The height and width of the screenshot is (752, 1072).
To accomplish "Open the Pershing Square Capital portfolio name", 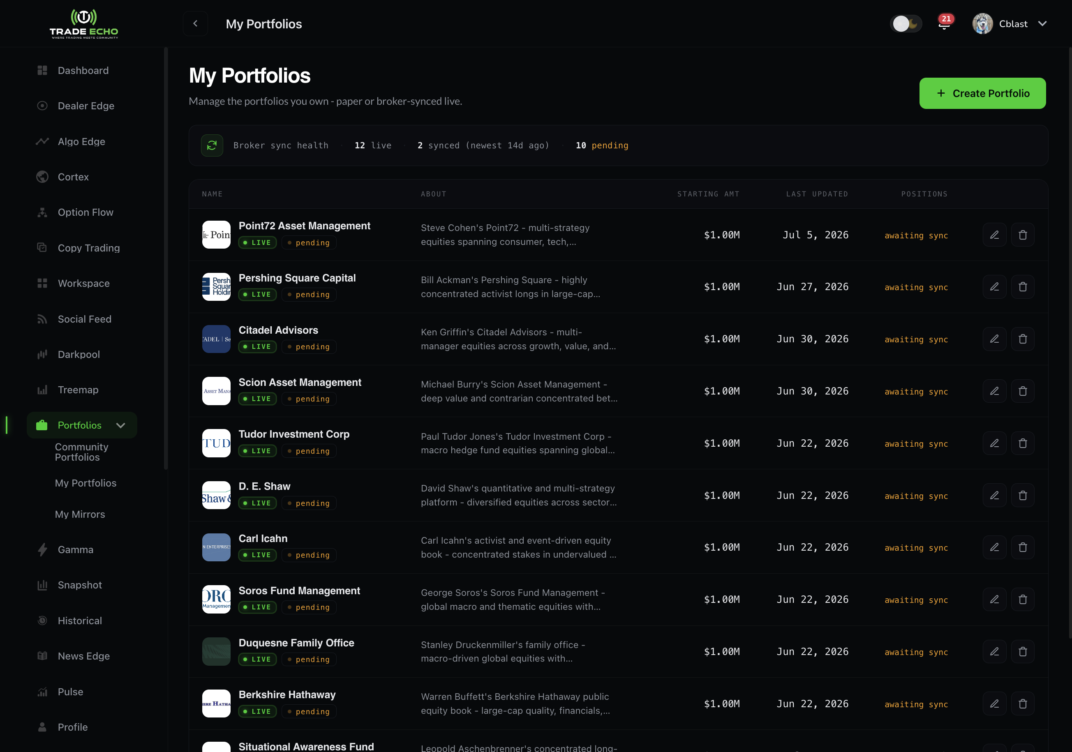I will click(297, 278).
